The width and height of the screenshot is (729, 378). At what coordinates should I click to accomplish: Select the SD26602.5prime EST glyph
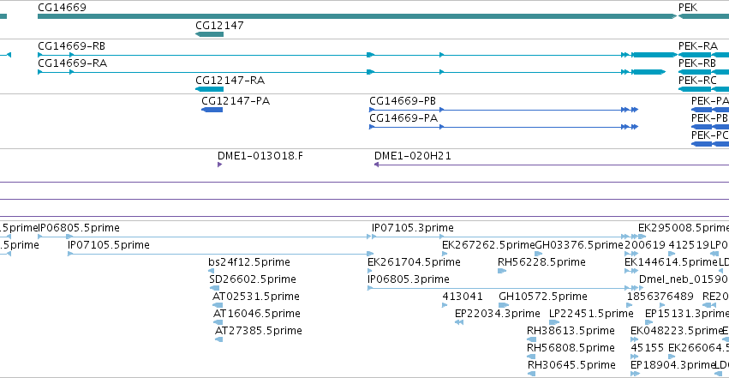point(214,288)
